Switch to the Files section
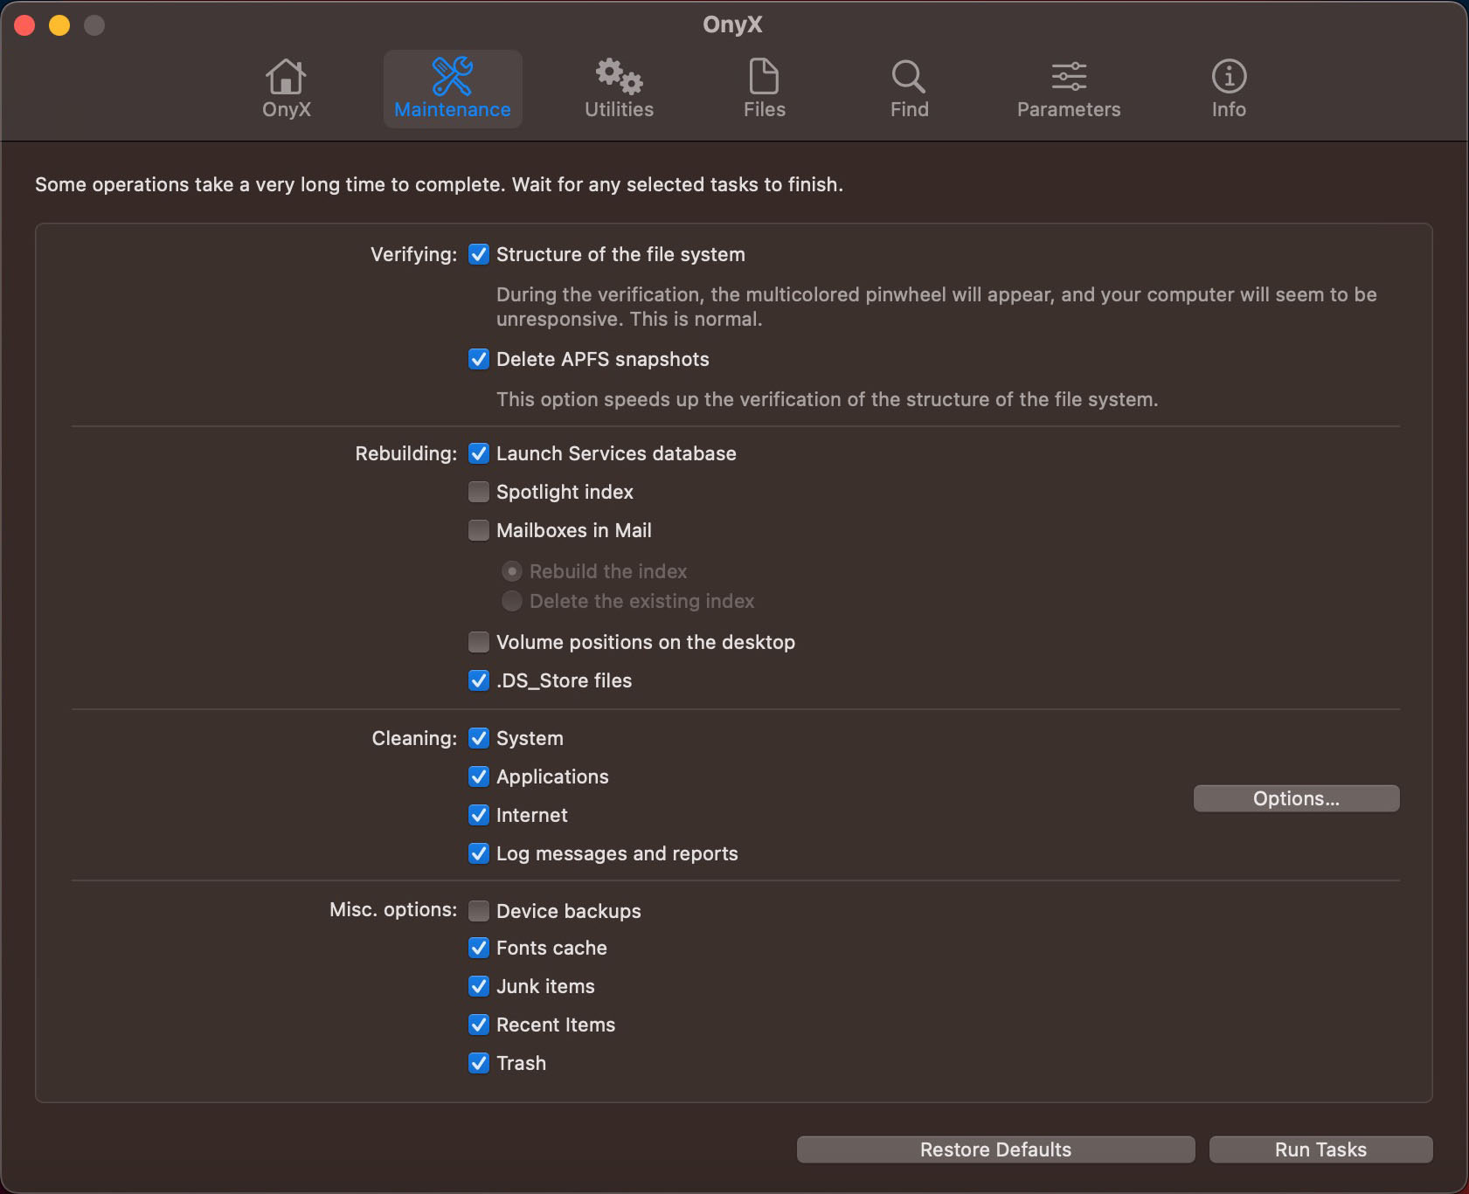This screenshot has height=1194, width=1469. (x=765, y=89)
